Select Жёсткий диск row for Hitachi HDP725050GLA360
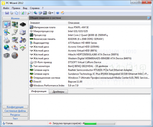Viewport: 153px width, 127px height. (x=90, y=55)
